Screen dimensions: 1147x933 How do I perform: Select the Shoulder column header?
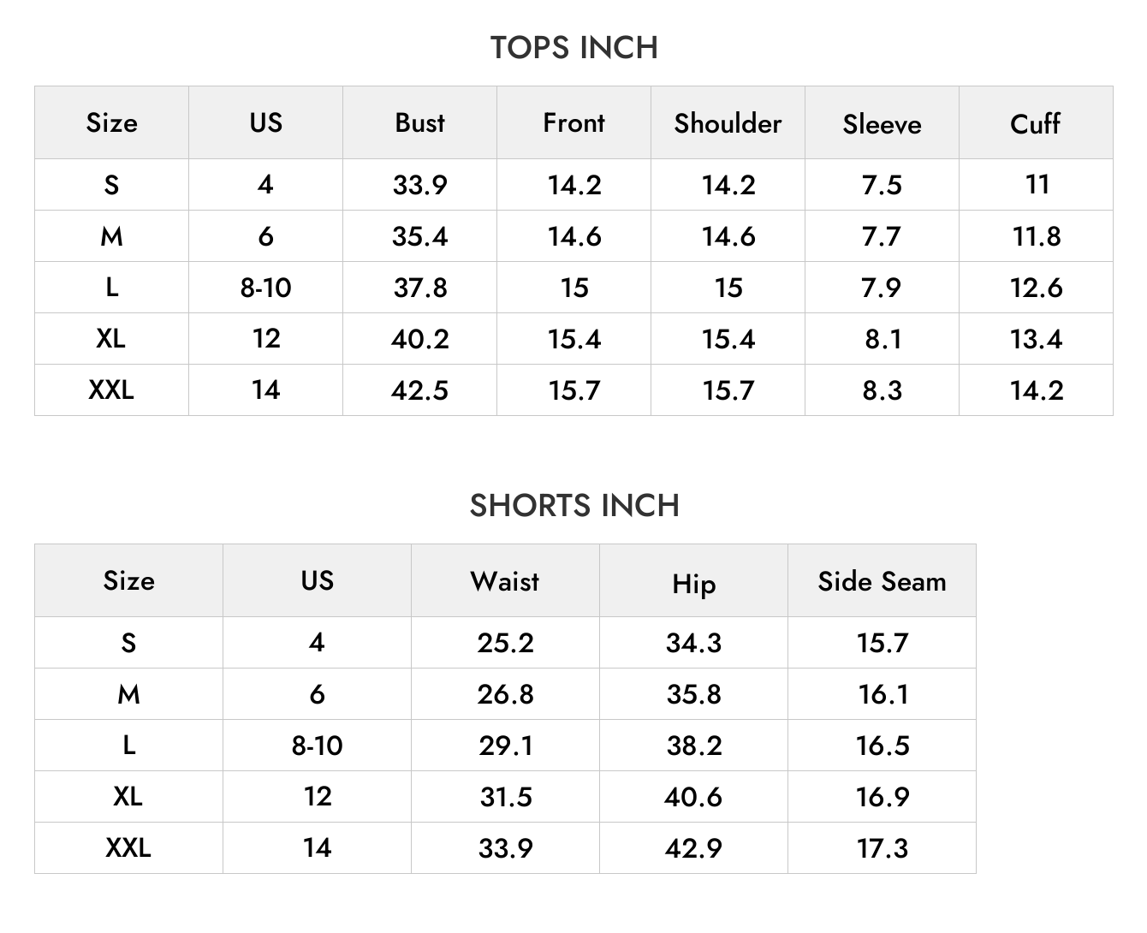[728, 122]
